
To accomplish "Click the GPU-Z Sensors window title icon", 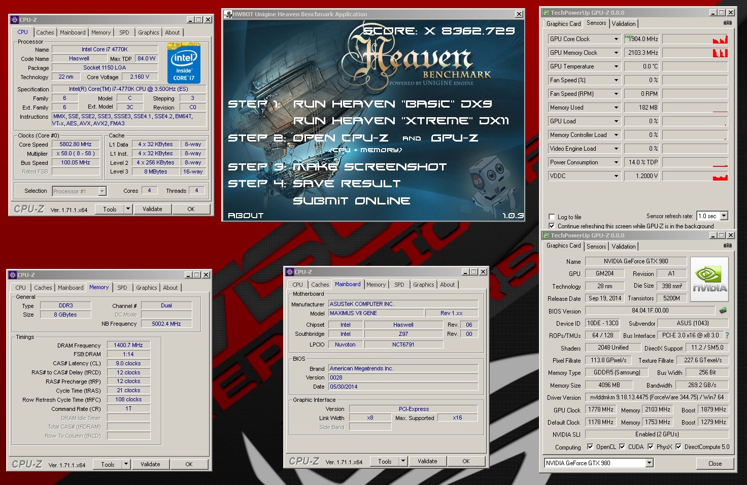I will coord(546,13).
